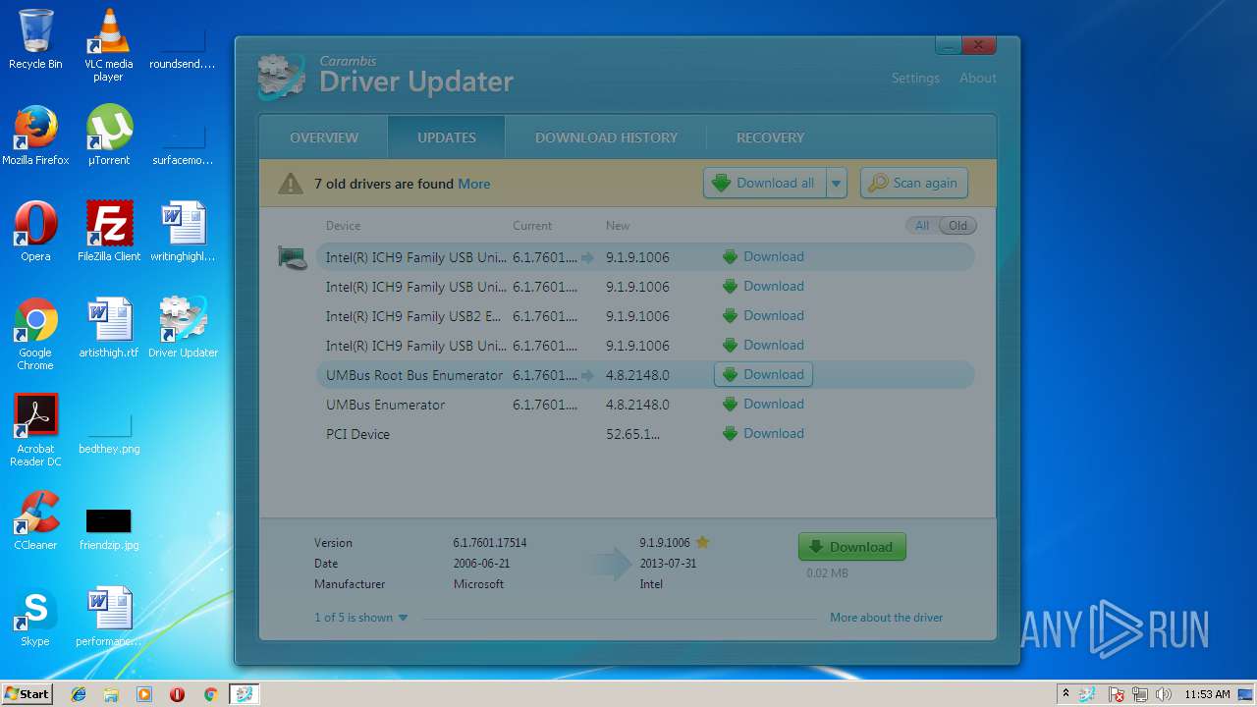The height and width of the screenshot is (707, 1257).
Task: Click the Windows Start button
Action: (27, 694)
